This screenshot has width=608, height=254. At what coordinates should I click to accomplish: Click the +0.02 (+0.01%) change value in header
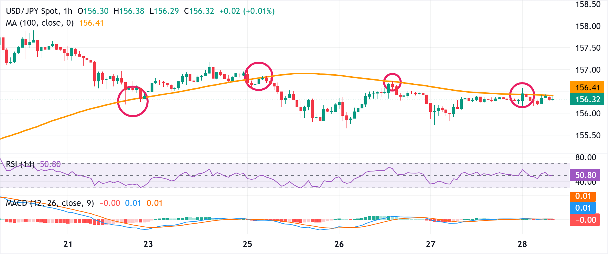pos(247,11)
